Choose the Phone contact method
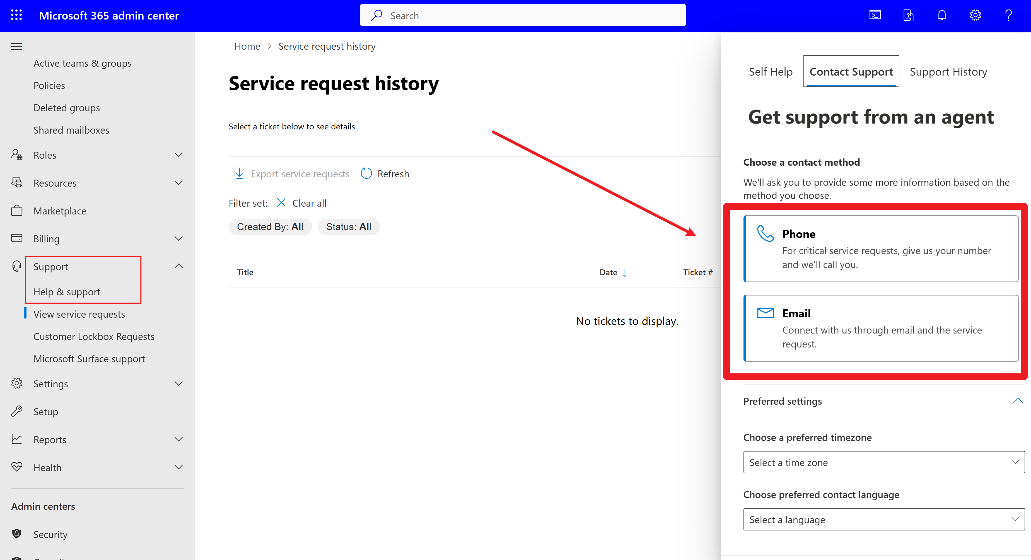The height and width of the screenshot is (560, 1031). (880, 249)
